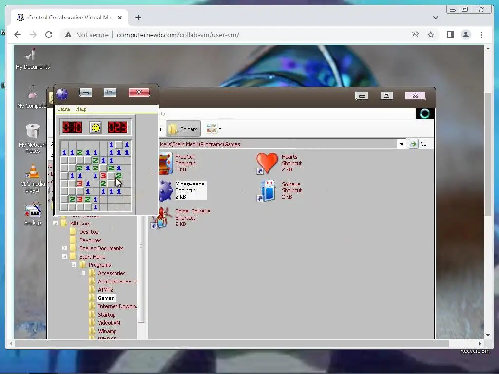499x374 pixels.
Task: Click the Not secure site warning
Action: click(87, 35)
